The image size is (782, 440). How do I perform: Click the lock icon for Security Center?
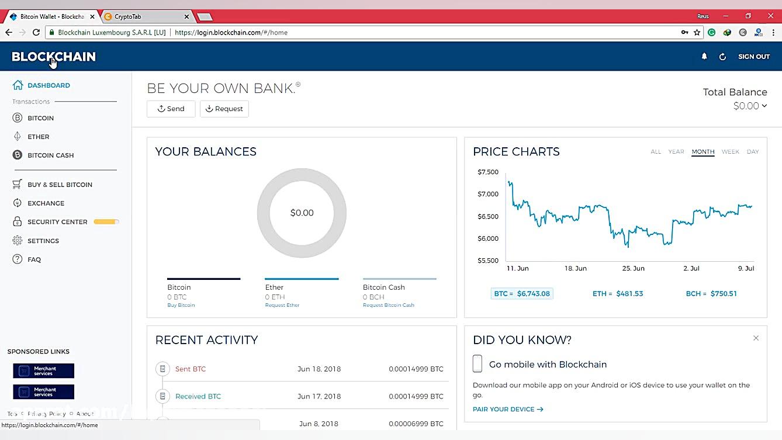[x=17, y=222]
